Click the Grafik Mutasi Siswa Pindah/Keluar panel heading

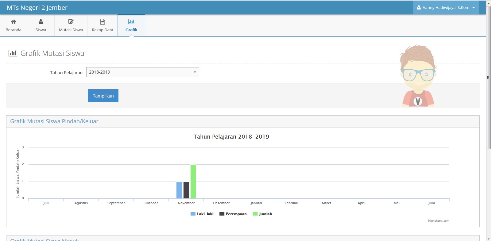54,121
